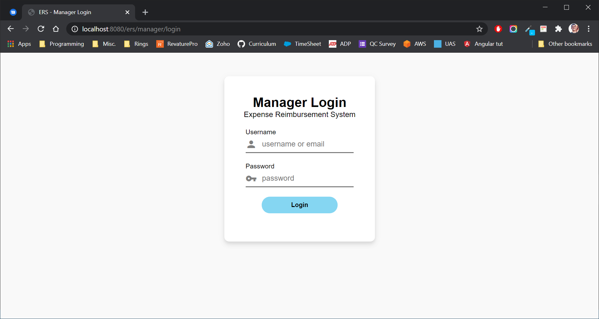Viewport: 599px width, 319px height.
Task: Click the browser back arrow
Action: tap(11, 29)
